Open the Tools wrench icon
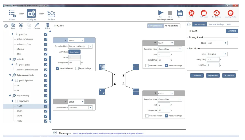This screenshot has width=245, height=140. pos(192,13)
